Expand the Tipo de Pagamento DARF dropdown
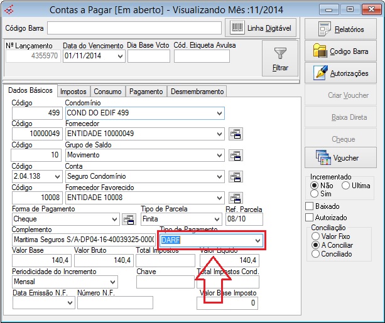385x323 pixels. point(258,240)
